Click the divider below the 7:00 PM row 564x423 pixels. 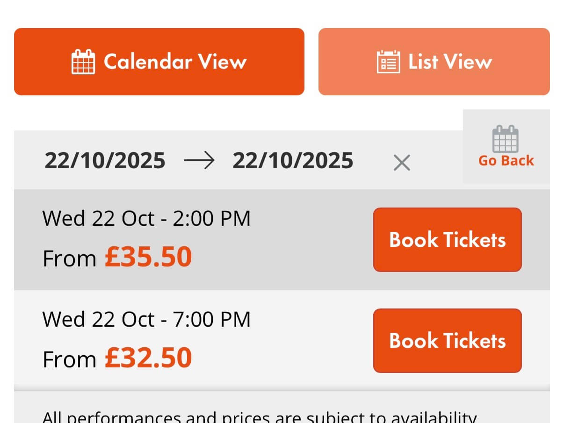point(282,387)
